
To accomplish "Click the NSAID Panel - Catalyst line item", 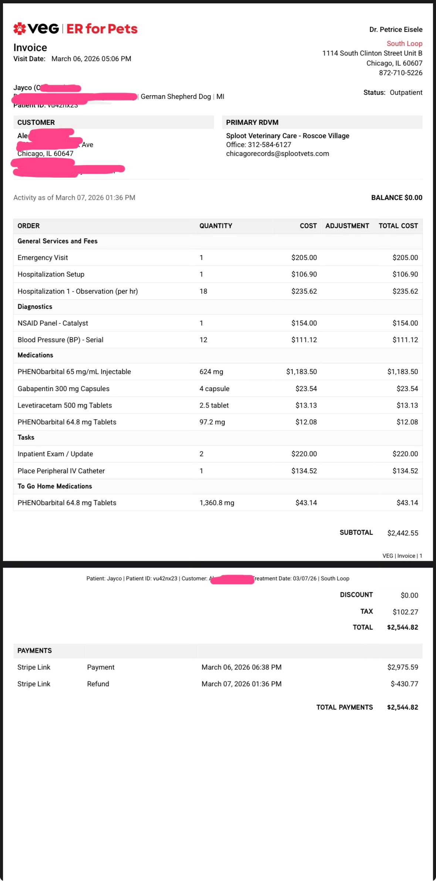I will click(53, 323).
